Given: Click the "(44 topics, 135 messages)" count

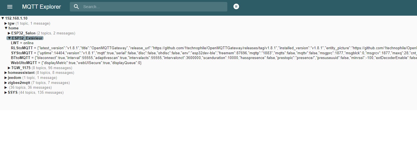Looking at the screenshot, I should pyautogui.click(x=41, y=93).
